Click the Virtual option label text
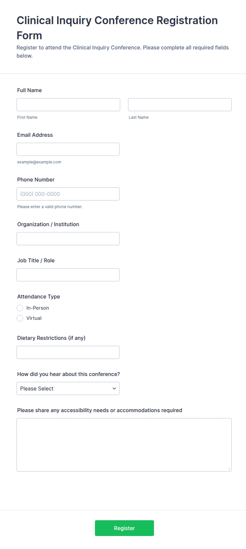 coord(34,318)
